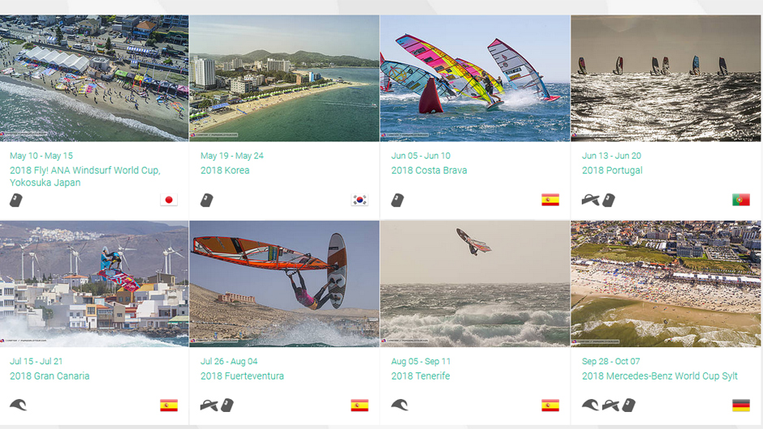Click the Fuerteventura freestyle jump photo
Screen dimensions: 763x429
(x=284, y=284)
